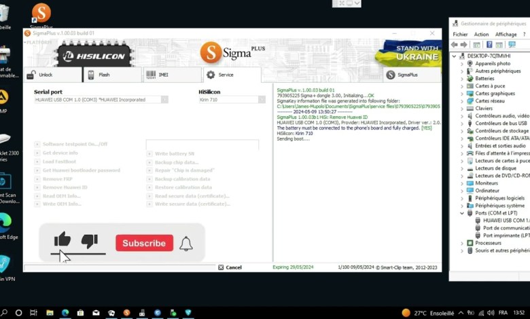530x319 pixels.
Task: Open the Action menu in Device Manager
Action: 481,34
